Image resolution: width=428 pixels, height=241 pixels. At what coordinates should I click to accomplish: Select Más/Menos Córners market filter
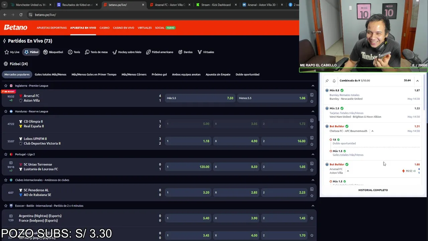coord(134,74)
